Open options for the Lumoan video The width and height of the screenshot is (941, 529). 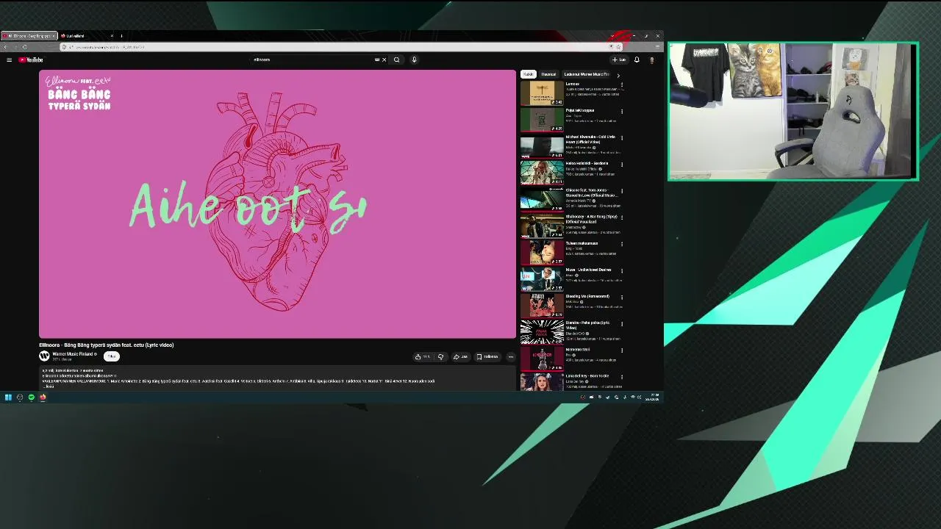tap(622, 85)
